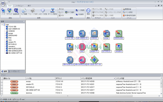163x102 pixels.
Task: Select WS-CE520-24TT-K9 in the tree
Action: pyautogui.click(x=15, y=53)
